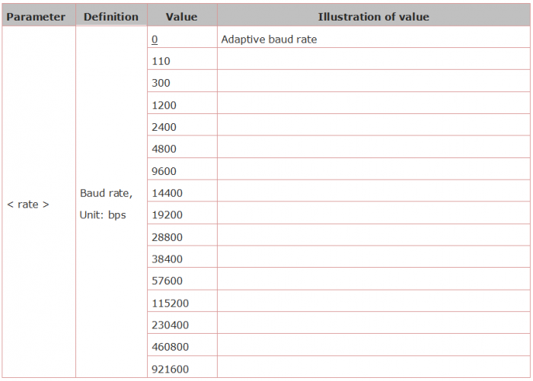Select the 115200 baud rate value

point(170,303)
